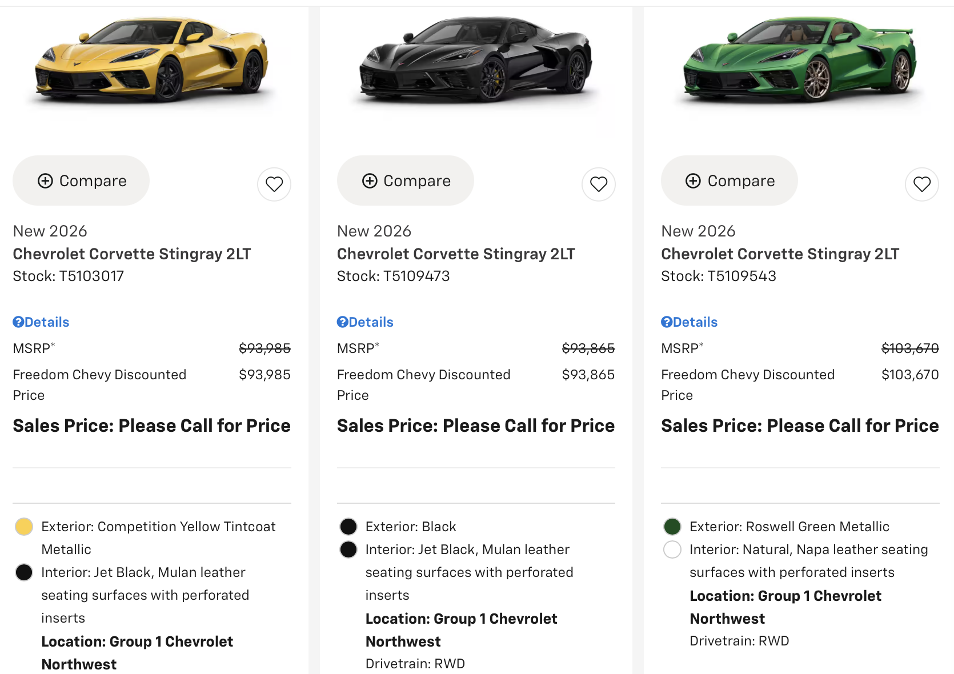Open the green Corvette photo

(800, 60)
